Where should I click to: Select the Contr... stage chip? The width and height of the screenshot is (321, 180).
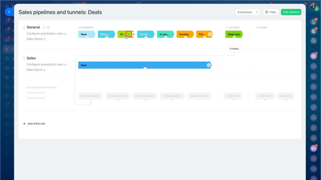[146, 34]
